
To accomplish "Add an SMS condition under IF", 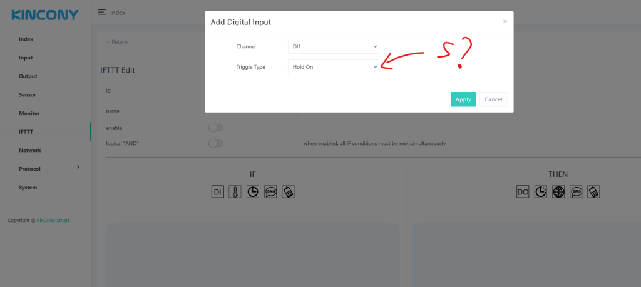I will coord(270,192).
